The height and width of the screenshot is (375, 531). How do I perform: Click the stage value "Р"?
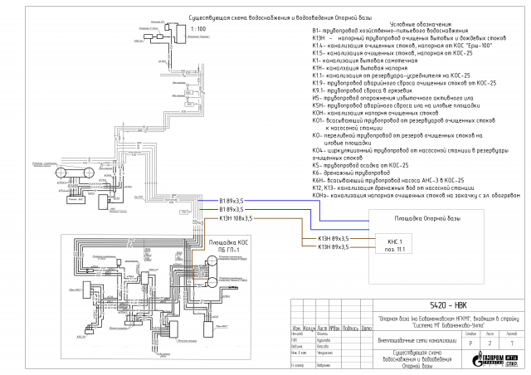pos(470,343)
